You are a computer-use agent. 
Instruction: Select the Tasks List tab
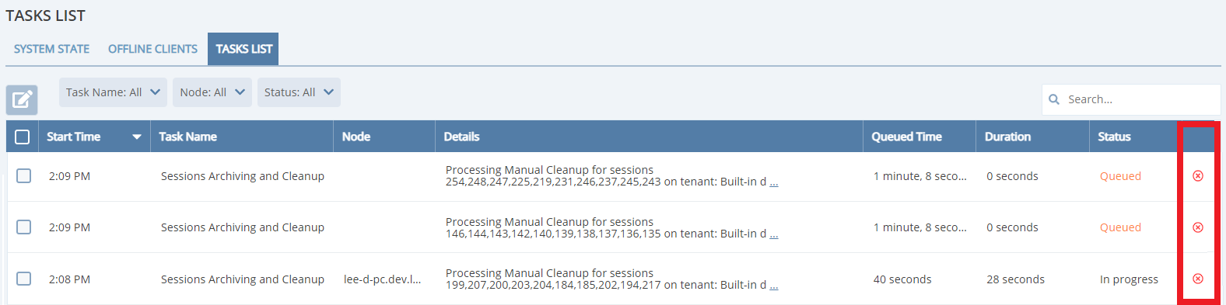coord(243,49)
